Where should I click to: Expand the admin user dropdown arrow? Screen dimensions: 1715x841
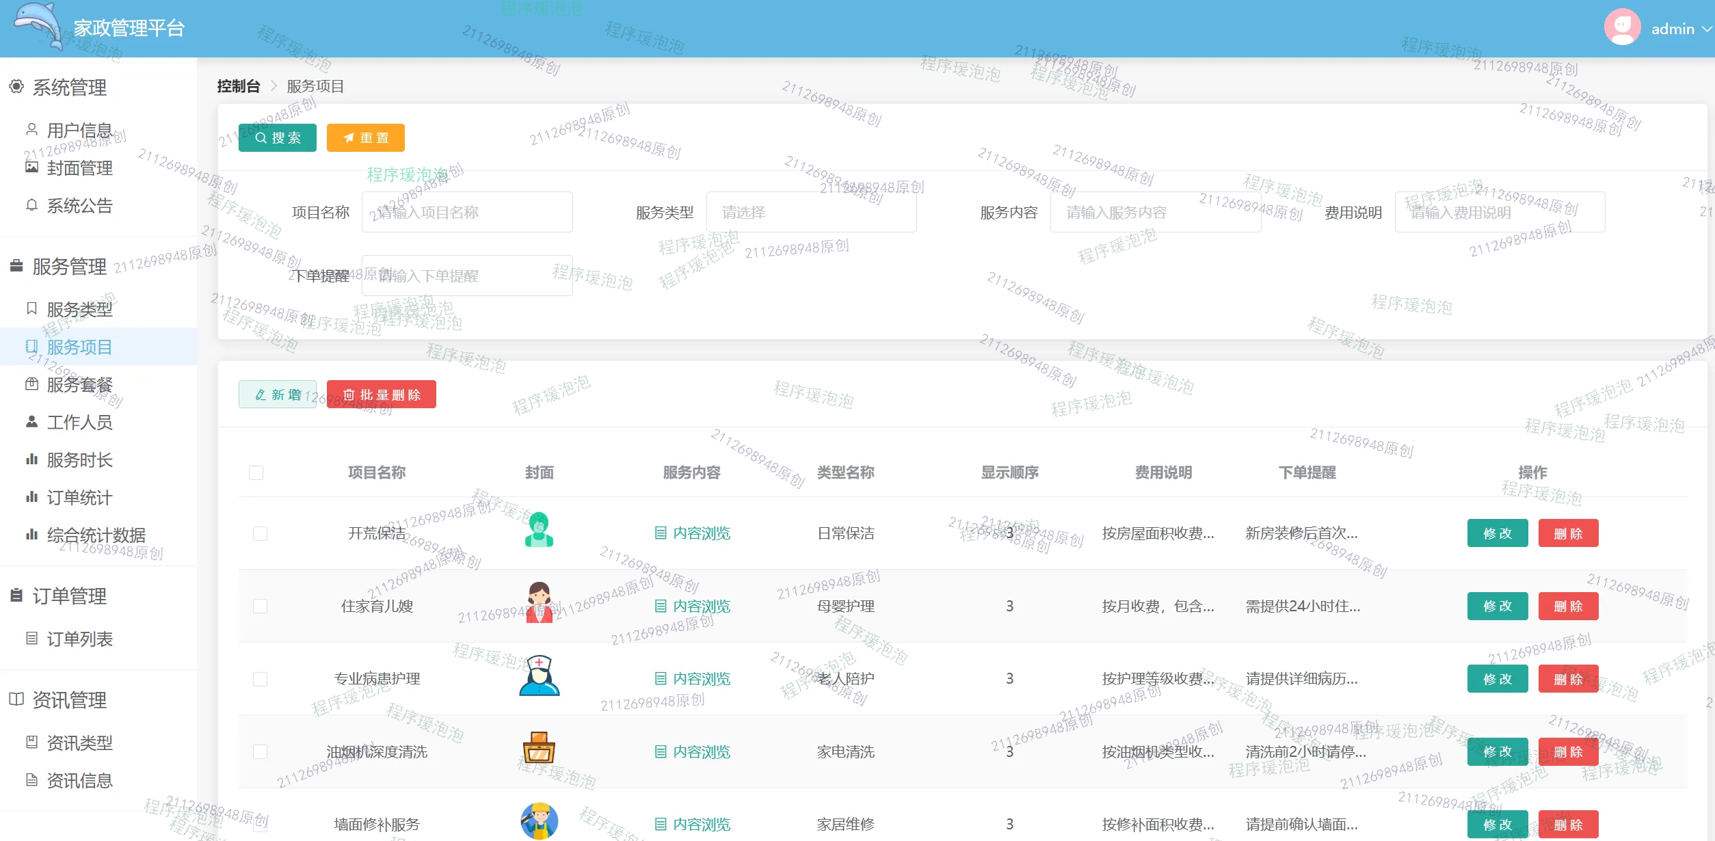coord(1707,29)
